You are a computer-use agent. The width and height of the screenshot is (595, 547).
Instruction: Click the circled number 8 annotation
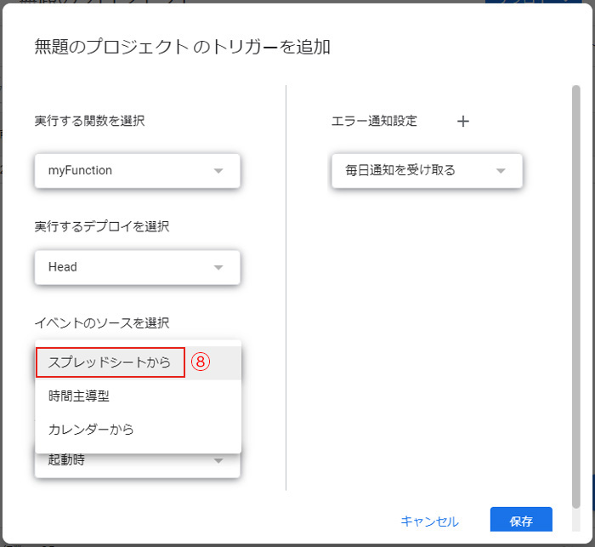201,362
